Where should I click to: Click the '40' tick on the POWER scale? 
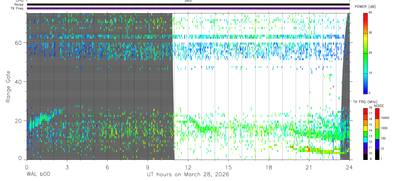(x=371, y=12)
